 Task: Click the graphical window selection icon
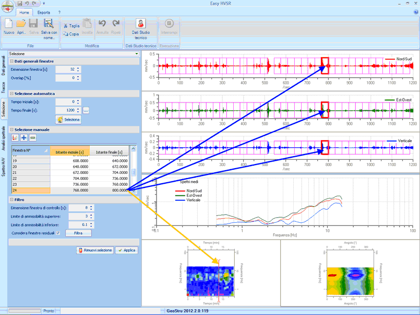tap(15, 137)
